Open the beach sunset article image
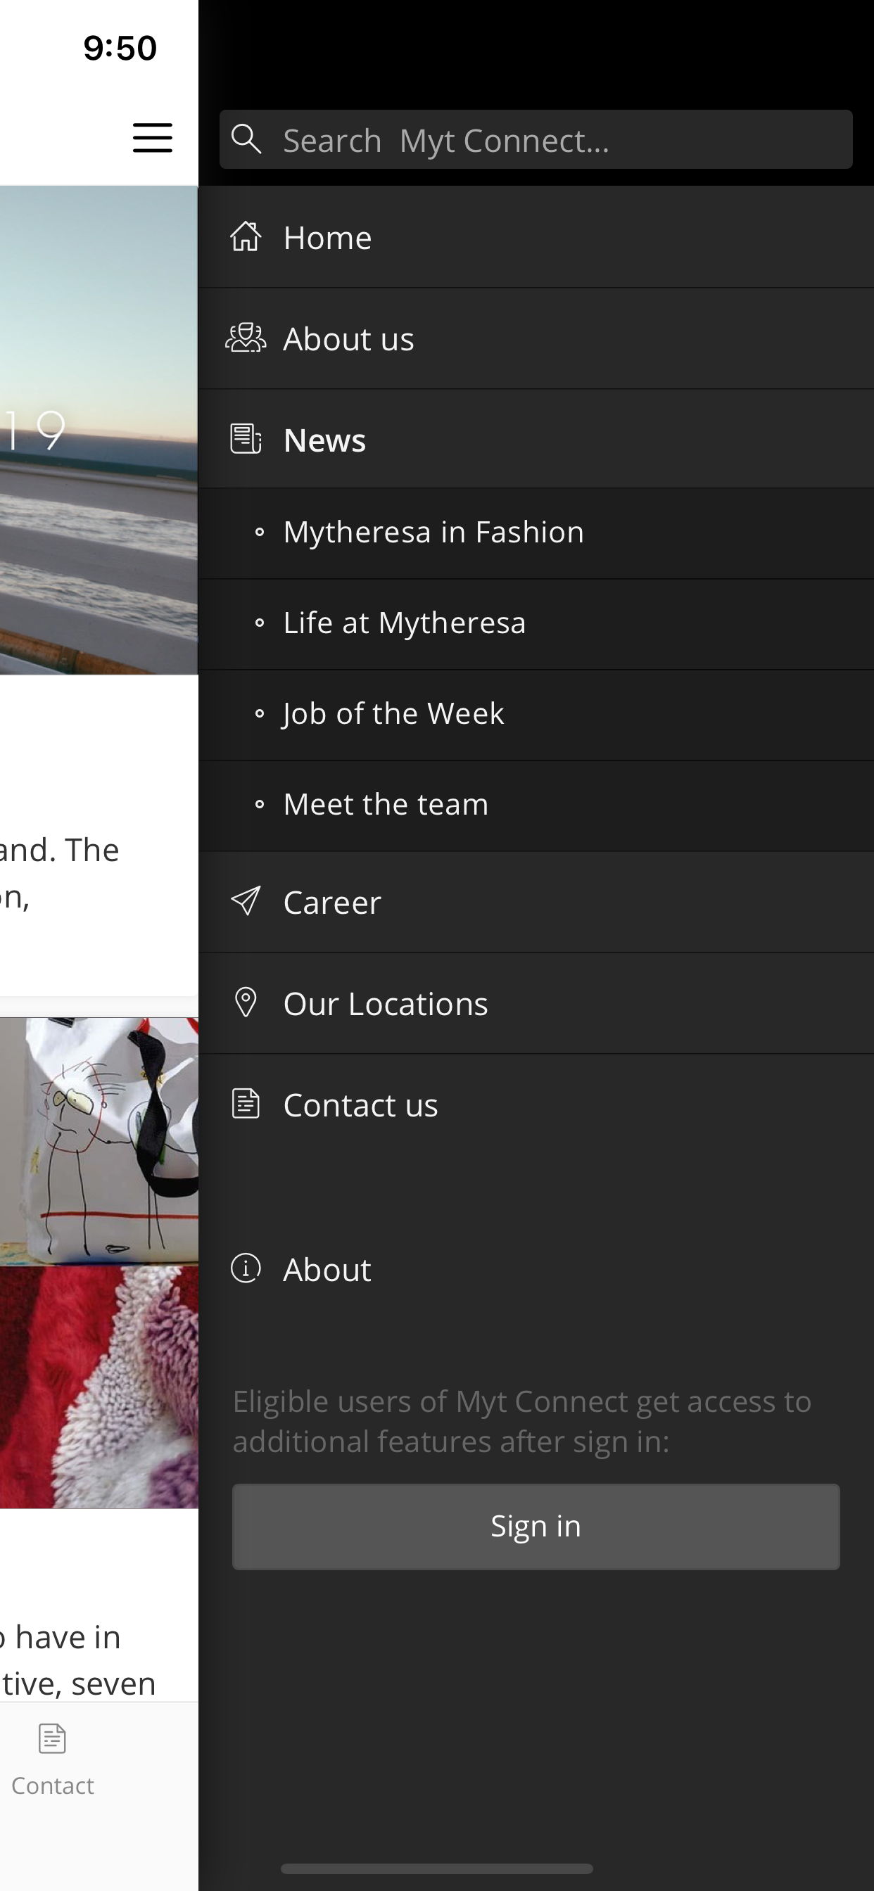Image resolution: width=874 pixels, height=1891 pixels. point(99,430)
